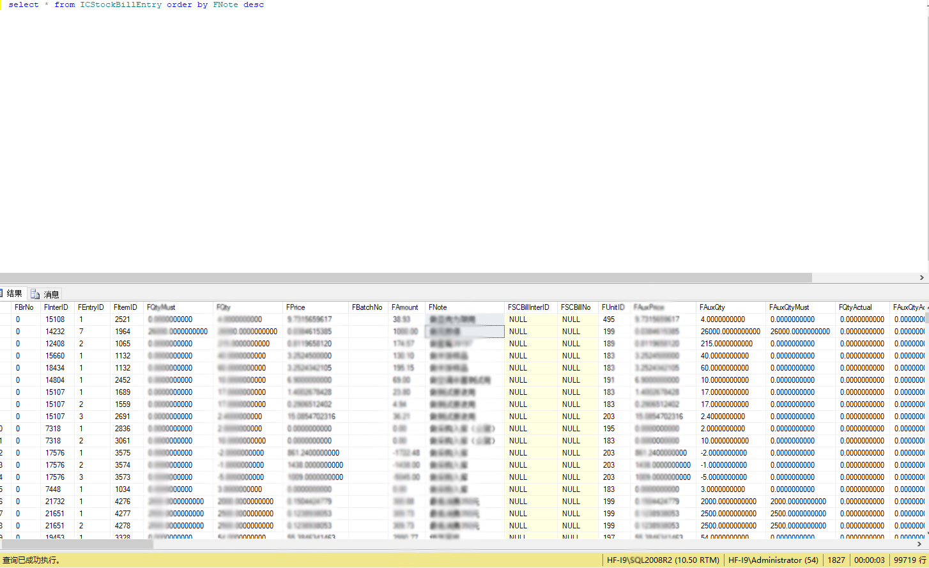Viewport: 929px width, 568px height.
Task: Select the FSCBillInterID column header
Action: (x=529, y=307)
